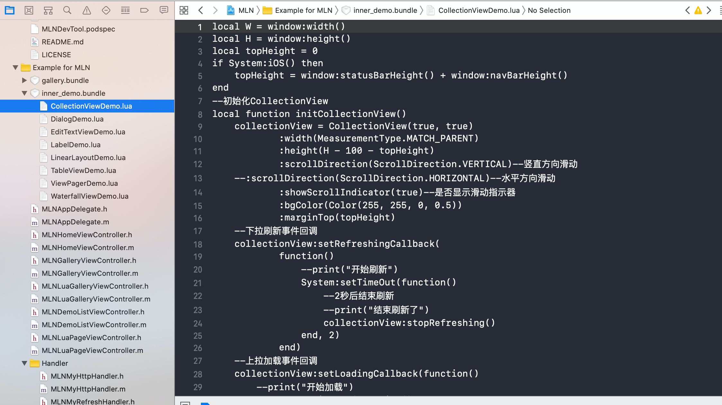Click the related items grid icon
The width and height of the screenshot is (722, 405).
[184, 10]
